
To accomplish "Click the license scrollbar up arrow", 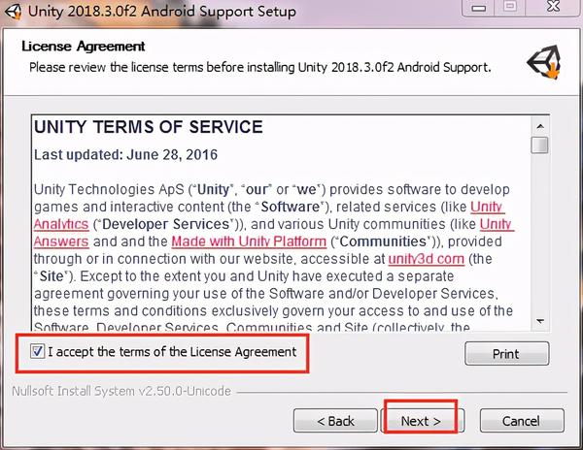I will point(539,124).
